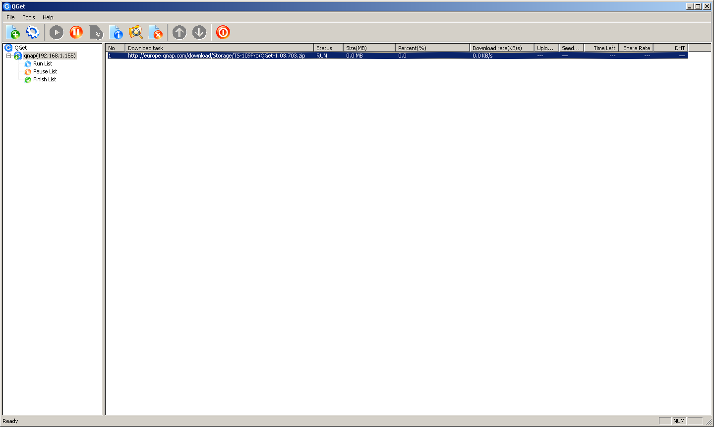Image resolution: width=714 pixels, height=427 pixels.
Task: Open the Tools menu
Action: pyautogui.click(x=29, y=17)
